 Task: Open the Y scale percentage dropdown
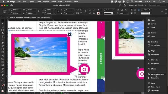tap(55, 13)
